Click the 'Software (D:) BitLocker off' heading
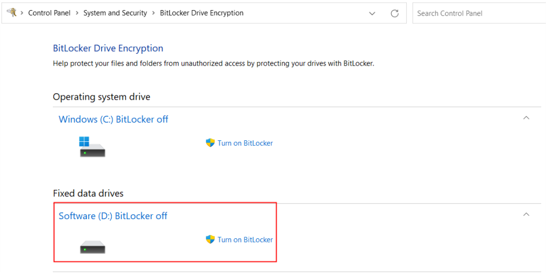 (113, 216)
